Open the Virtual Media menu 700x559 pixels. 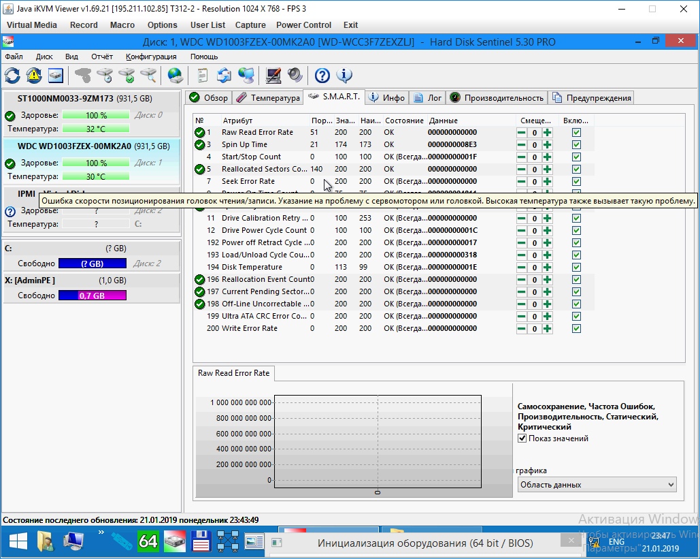[x=32, y=25]
